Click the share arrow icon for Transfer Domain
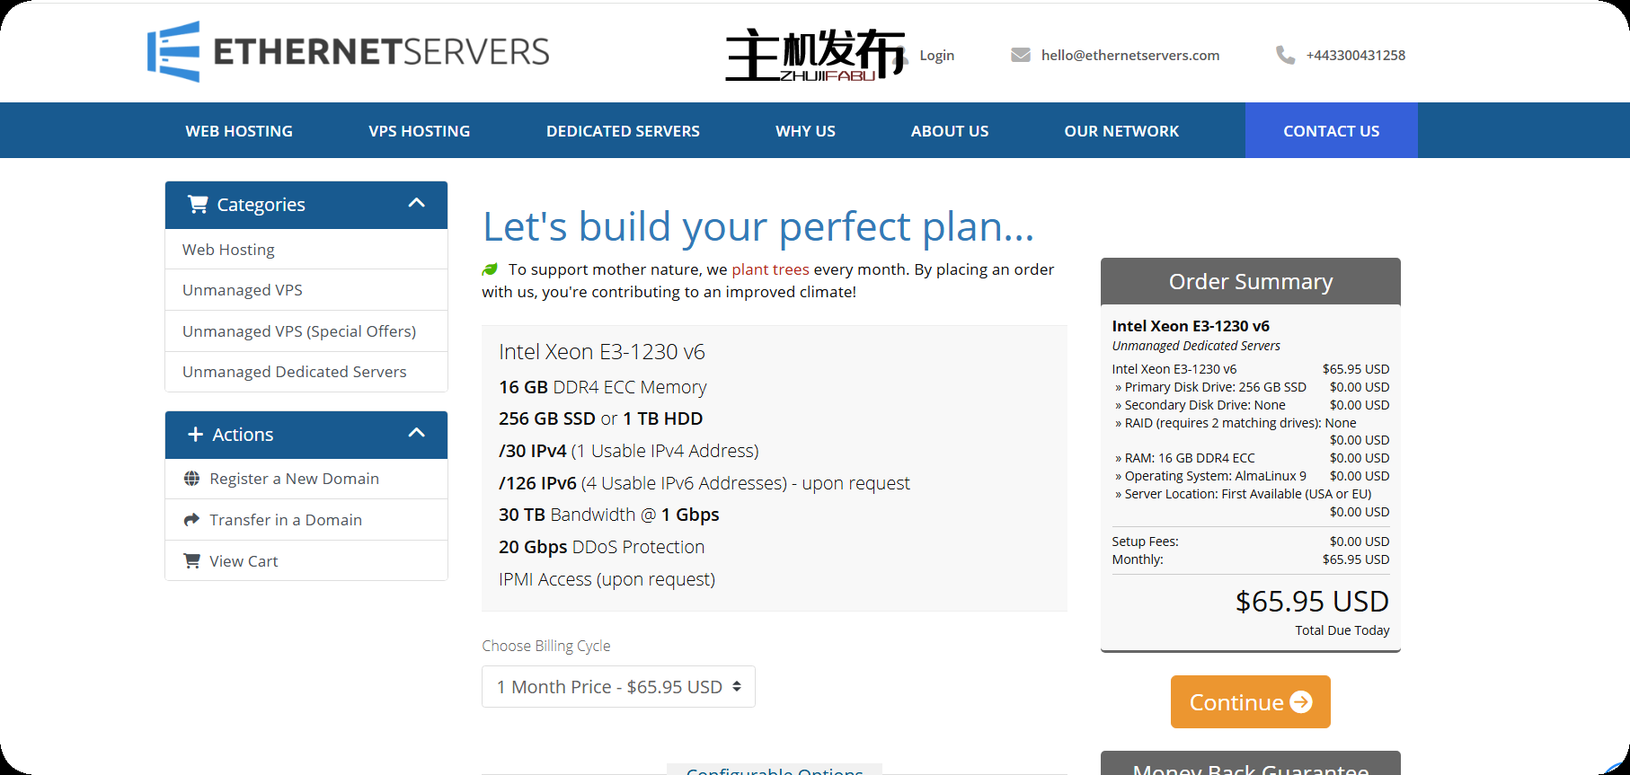Image resolution: width=1630 pixels, height=775 pixels. [191, 520]
